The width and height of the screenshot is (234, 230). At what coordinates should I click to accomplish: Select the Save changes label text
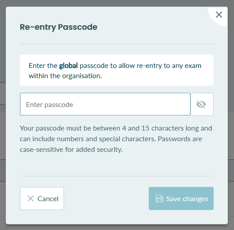coord(187,199)
